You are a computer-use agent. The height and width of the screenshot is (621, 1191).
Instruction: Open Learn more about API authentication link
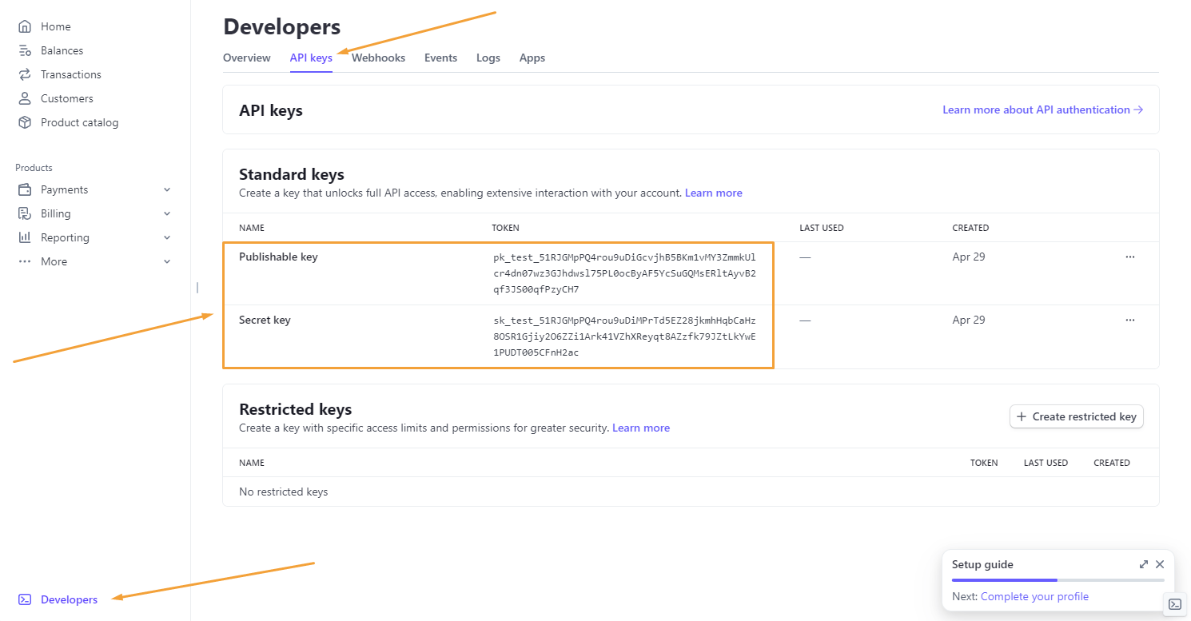(1043, 109)
